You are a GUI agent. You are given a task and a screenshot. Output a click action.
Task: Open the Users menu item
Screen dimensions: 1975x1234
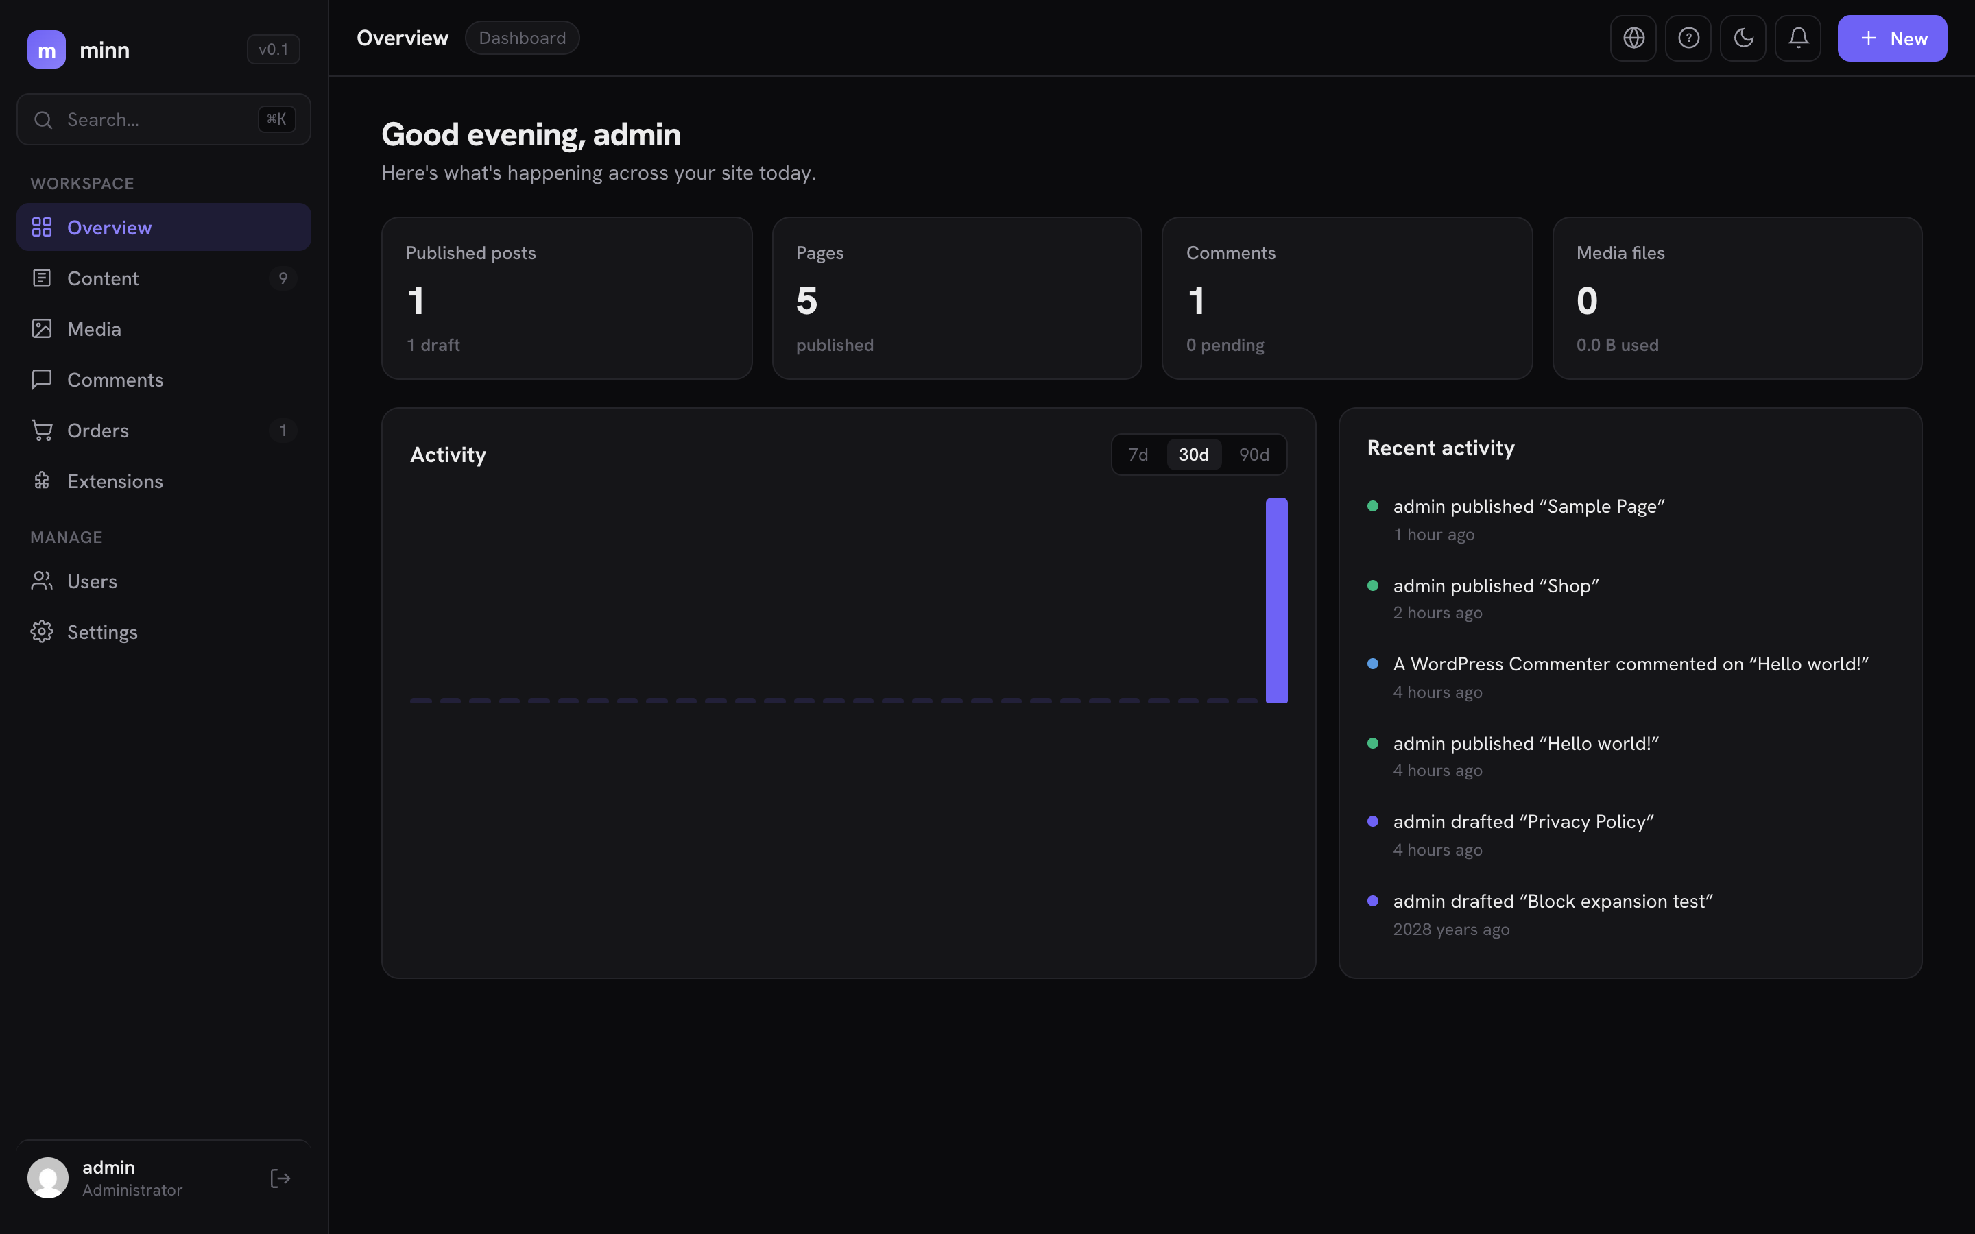pyautogui.click(x=163, y=580)
